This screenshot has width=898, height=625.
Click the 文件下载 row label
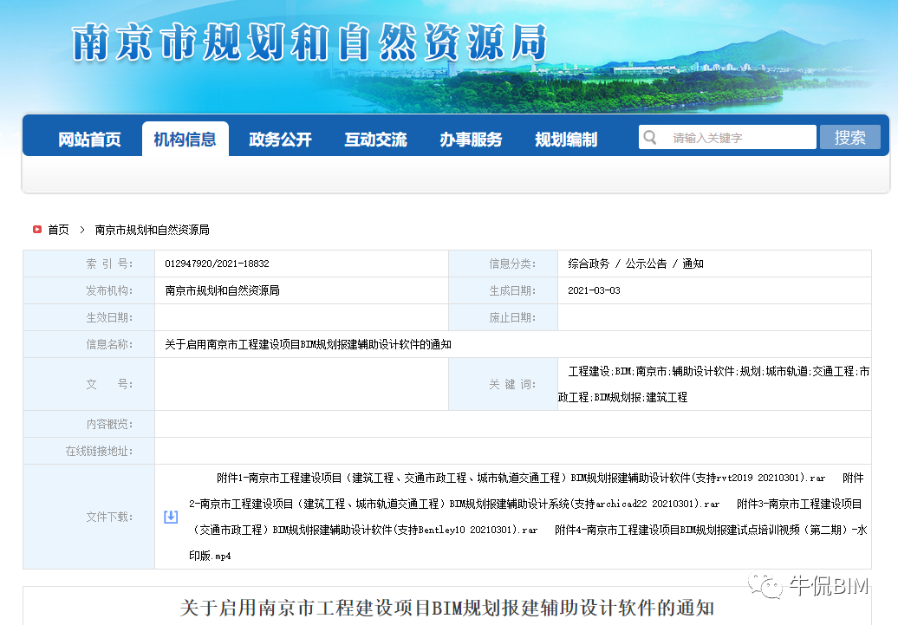[109, 517]
